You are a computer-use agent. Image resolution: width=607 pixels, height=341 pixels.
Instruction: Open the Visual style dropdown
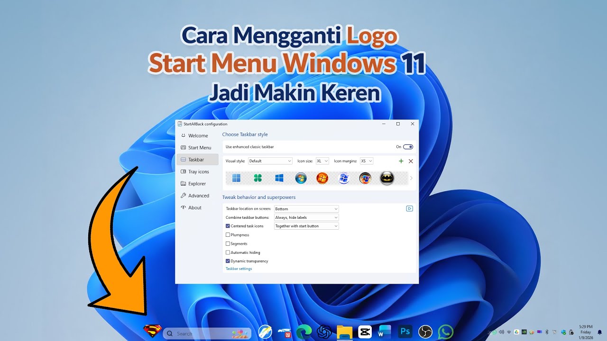270,161
